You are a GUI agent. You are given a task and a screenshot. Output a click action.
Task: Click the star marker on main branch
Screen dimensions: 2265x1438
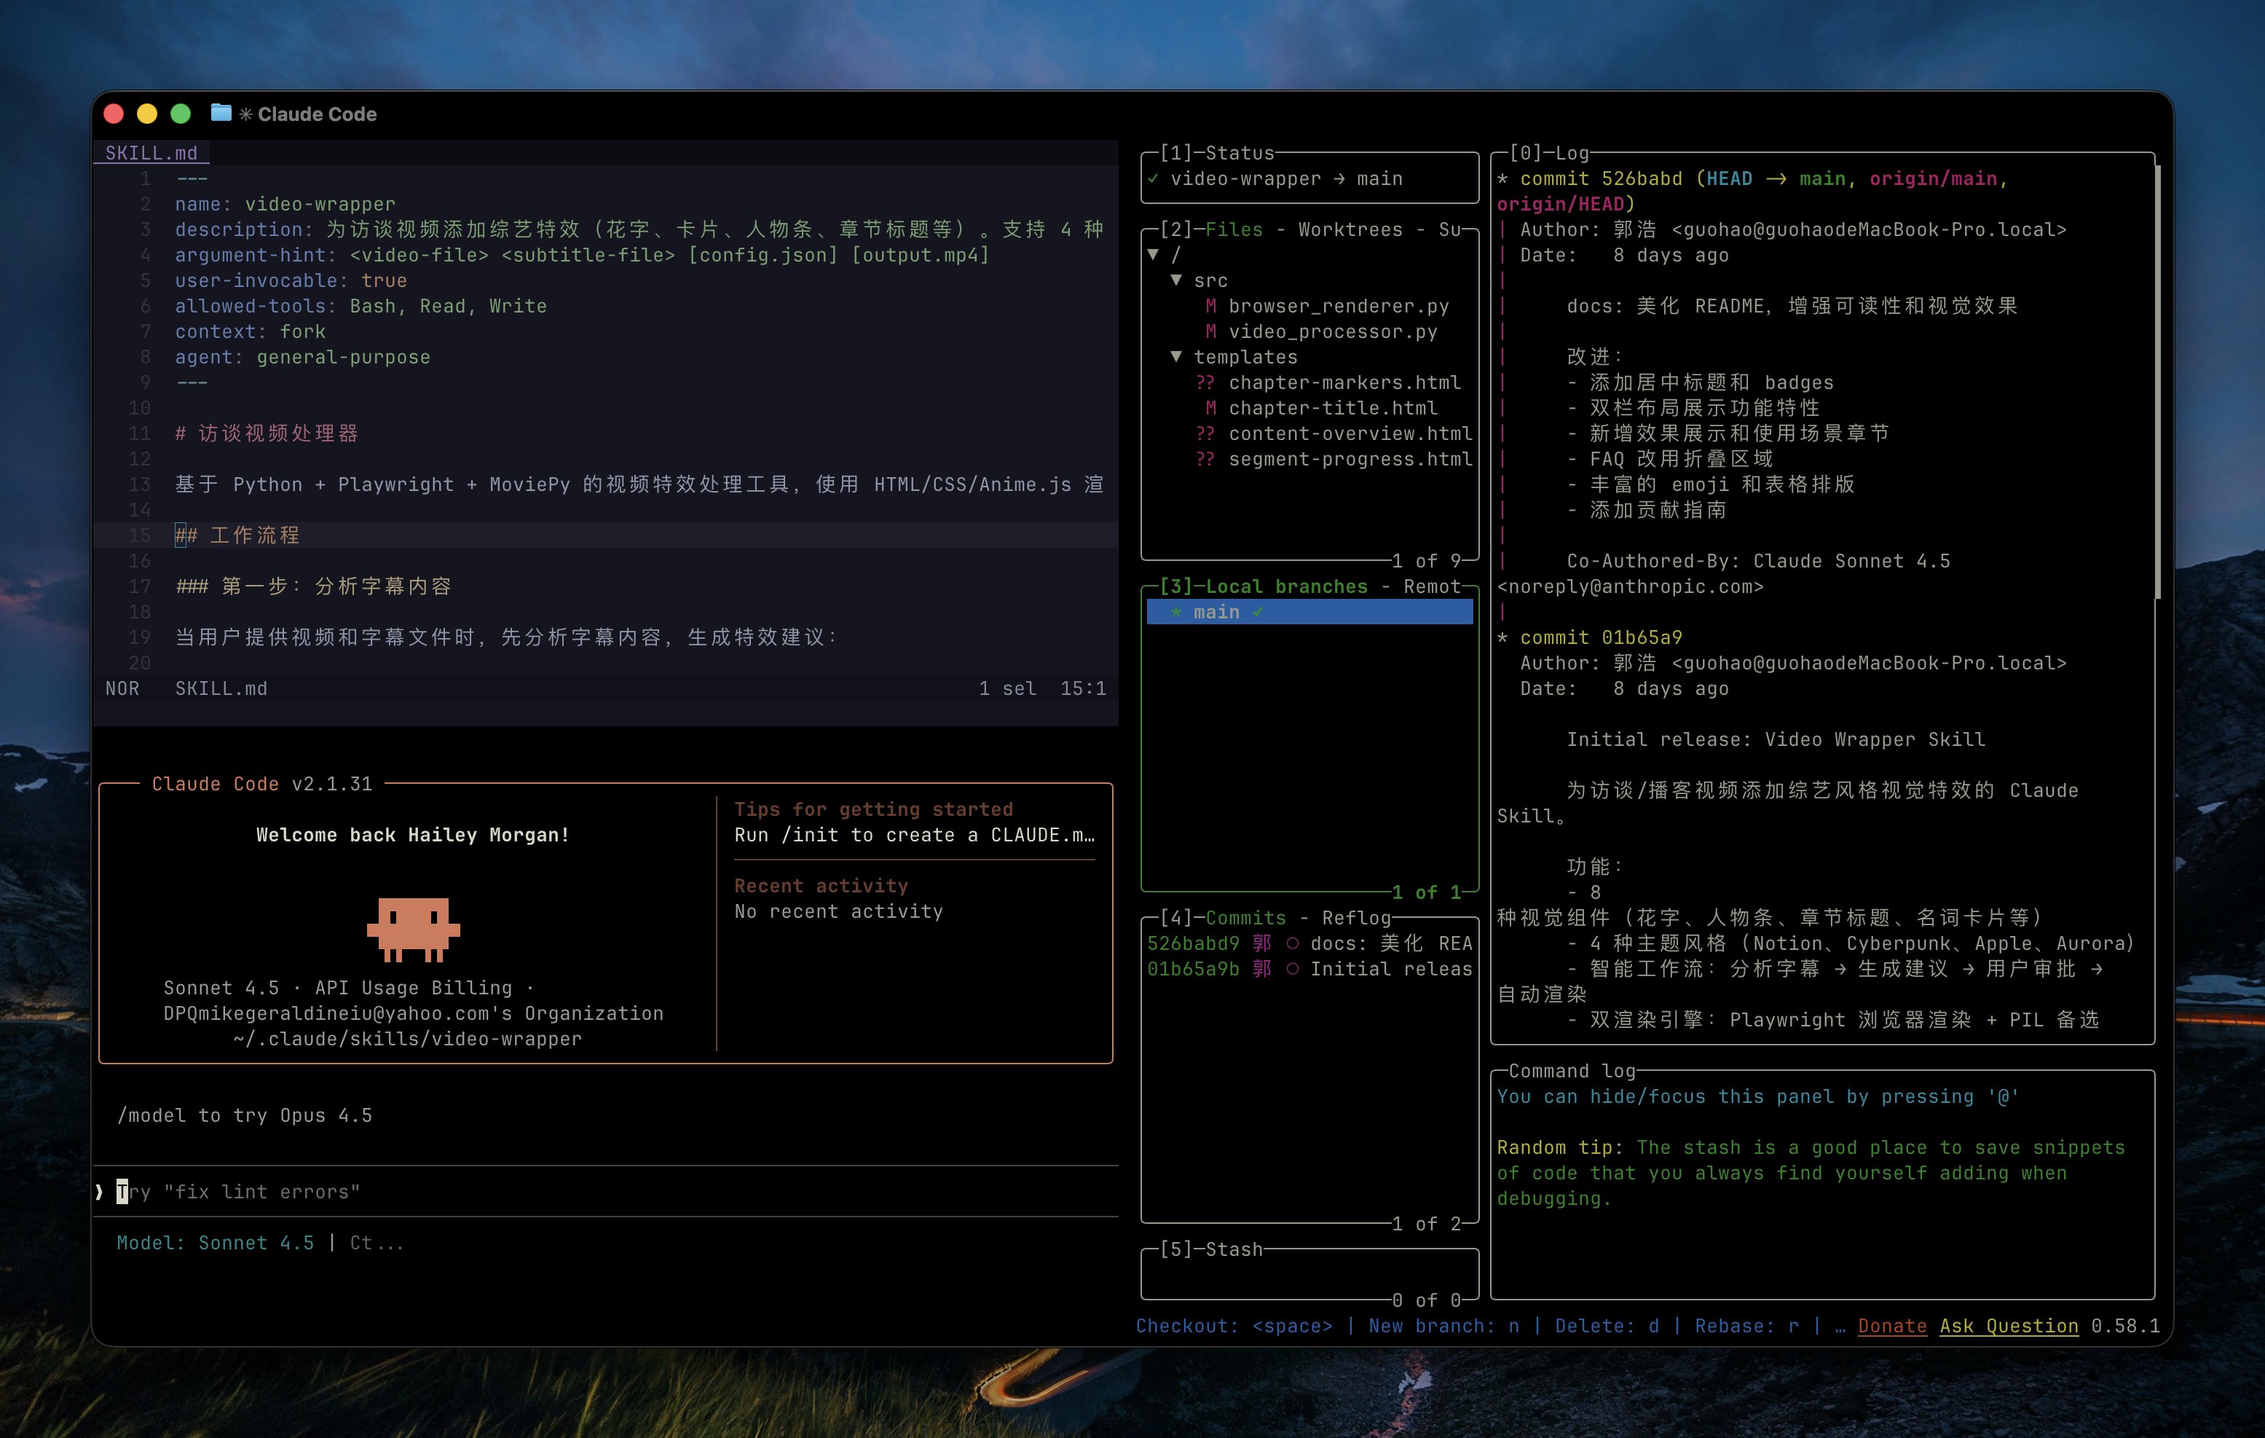click(1175, 612)
